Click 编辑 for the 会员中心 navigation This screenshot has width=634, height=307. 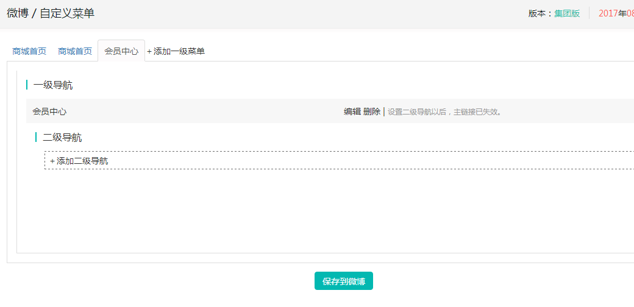tap(352, 111)
